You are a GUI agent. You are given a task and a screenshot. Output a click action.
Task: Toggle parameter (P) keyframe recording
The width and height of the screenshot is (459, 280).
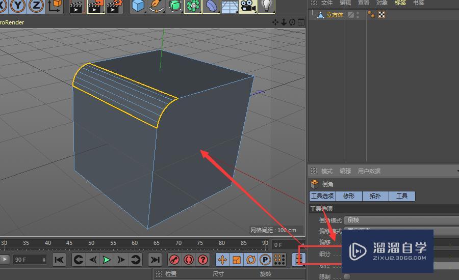click(x=265, y=260)
